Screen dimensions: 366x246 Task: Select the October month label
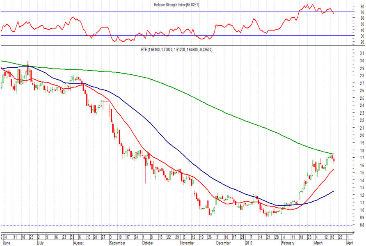click(148, 243)
